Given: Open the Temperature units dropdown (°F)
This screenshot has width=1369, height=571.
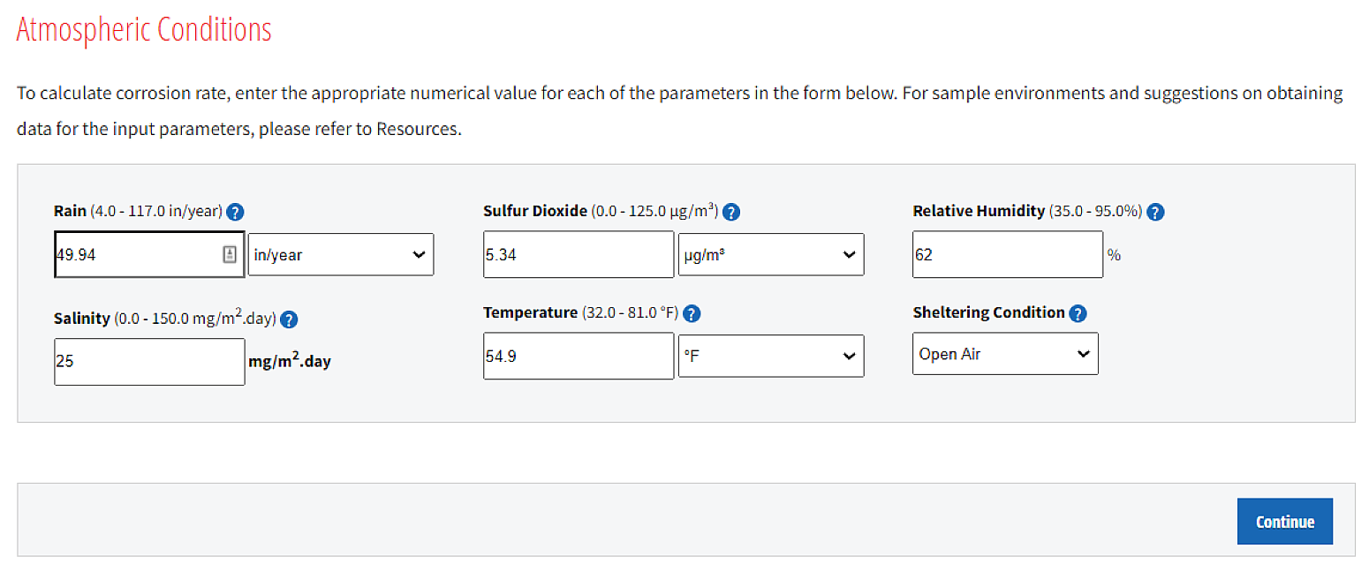Looking at the screenshot, I should click(x=770, y=356).
